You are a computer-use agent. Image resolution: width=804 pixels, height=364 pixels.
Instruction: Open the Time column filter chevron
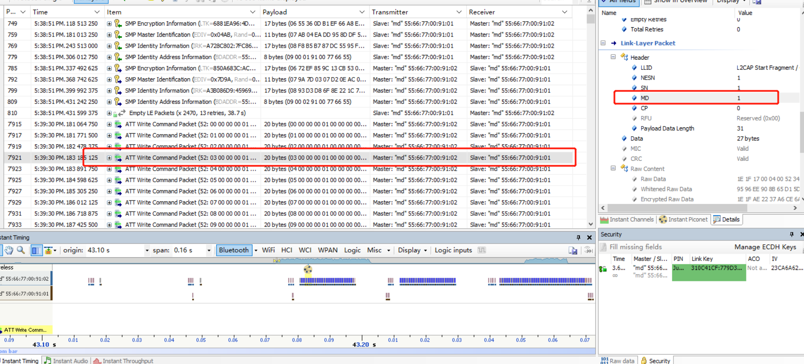click(97, 12)
